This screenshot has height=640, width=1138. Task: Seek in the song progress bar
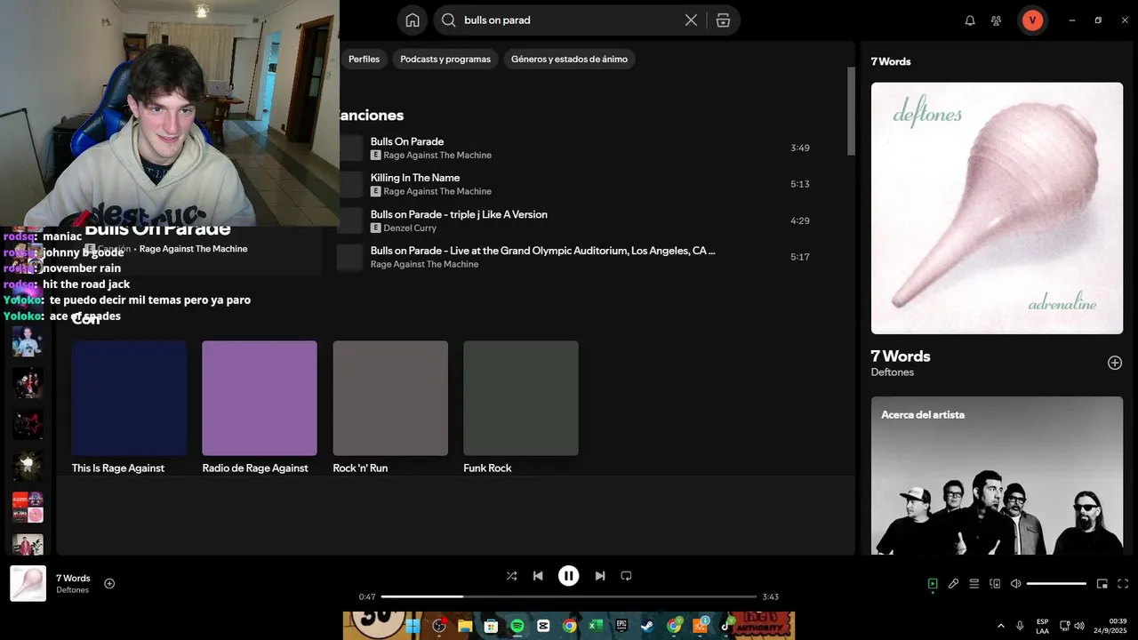[x=569, y=596]
